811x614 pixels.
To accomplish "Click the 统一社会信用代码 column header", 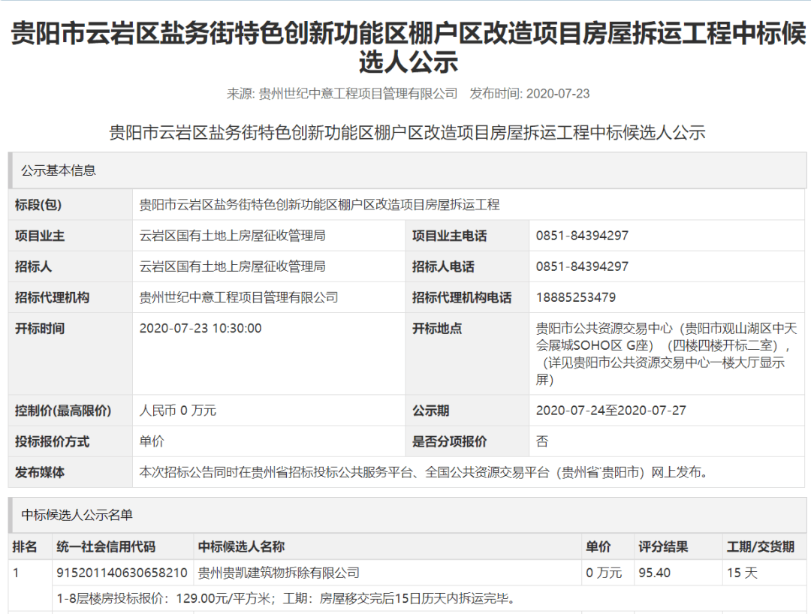I will [106, 546].
